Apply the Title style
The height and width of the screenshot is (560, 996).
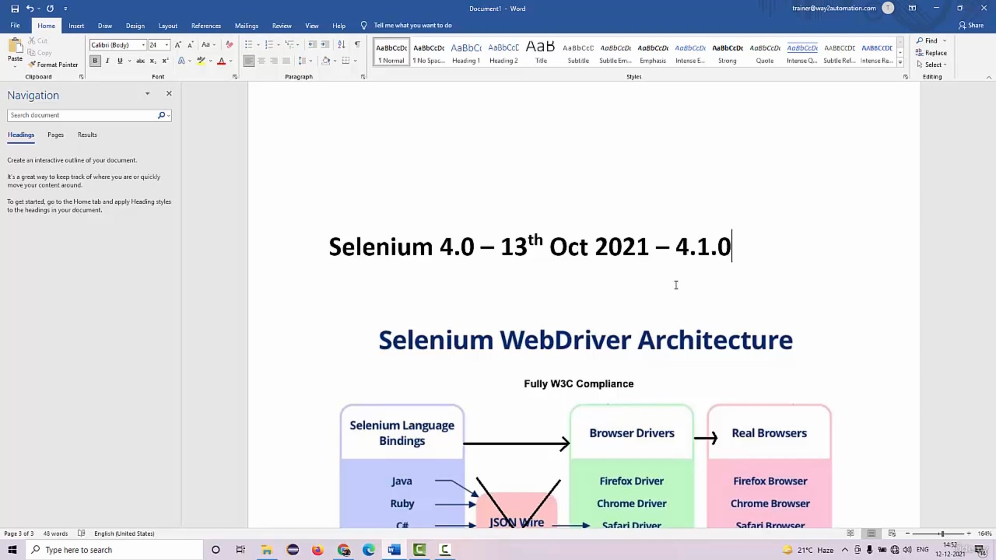(x=541, y=52)
